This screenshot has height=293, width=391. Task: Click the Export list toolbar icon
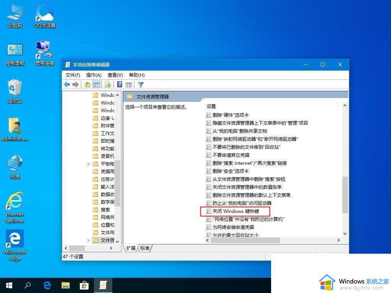pyautogui.click(x=108, y=85)
